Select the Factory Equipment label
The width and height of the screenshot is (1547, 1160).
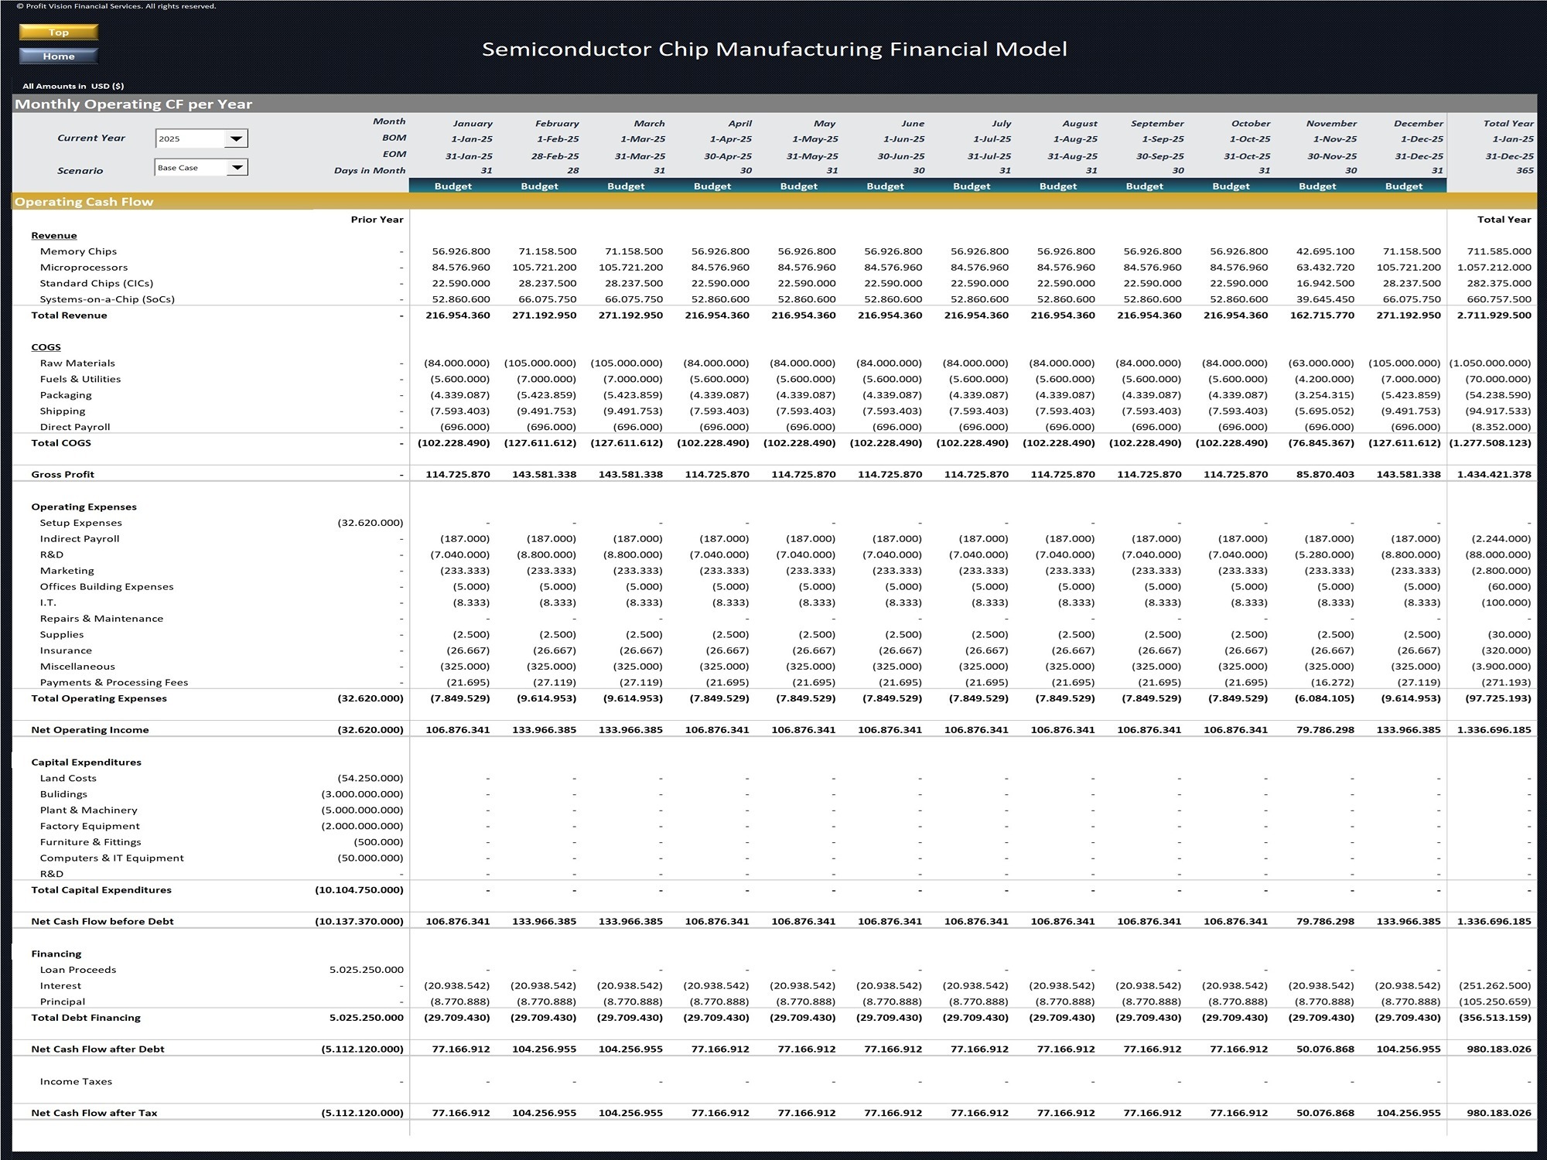tap(90, 827)
